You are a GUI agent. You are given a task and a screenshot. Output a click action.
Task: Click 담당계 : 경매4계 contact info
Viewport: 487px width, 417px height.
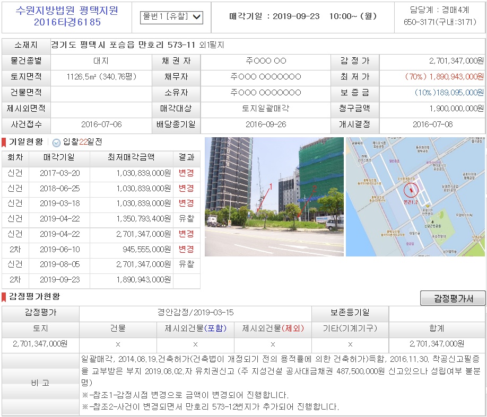pos(440,10)
